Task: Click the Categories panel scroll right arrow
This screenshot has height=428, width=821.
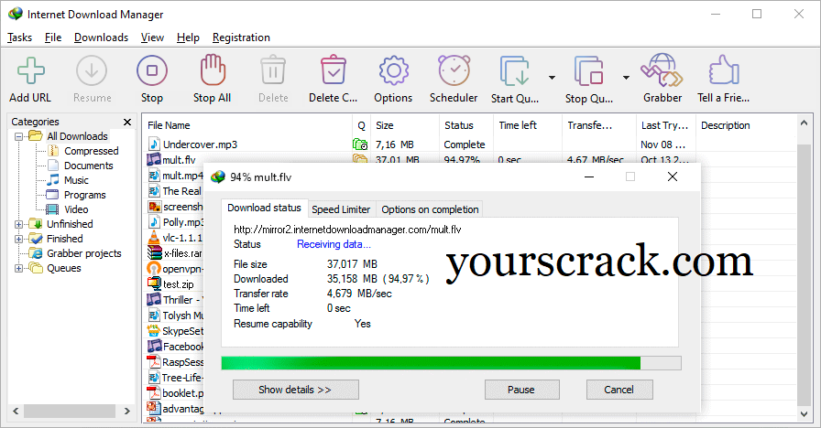Action: pyautogui.click(x=126, y=412)
